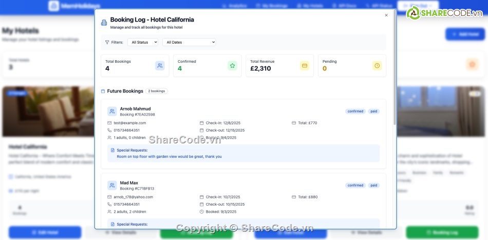The image size is (488, 240).
Task: Click the hotel building icon beside the title
Action: [x=104, y=23]
